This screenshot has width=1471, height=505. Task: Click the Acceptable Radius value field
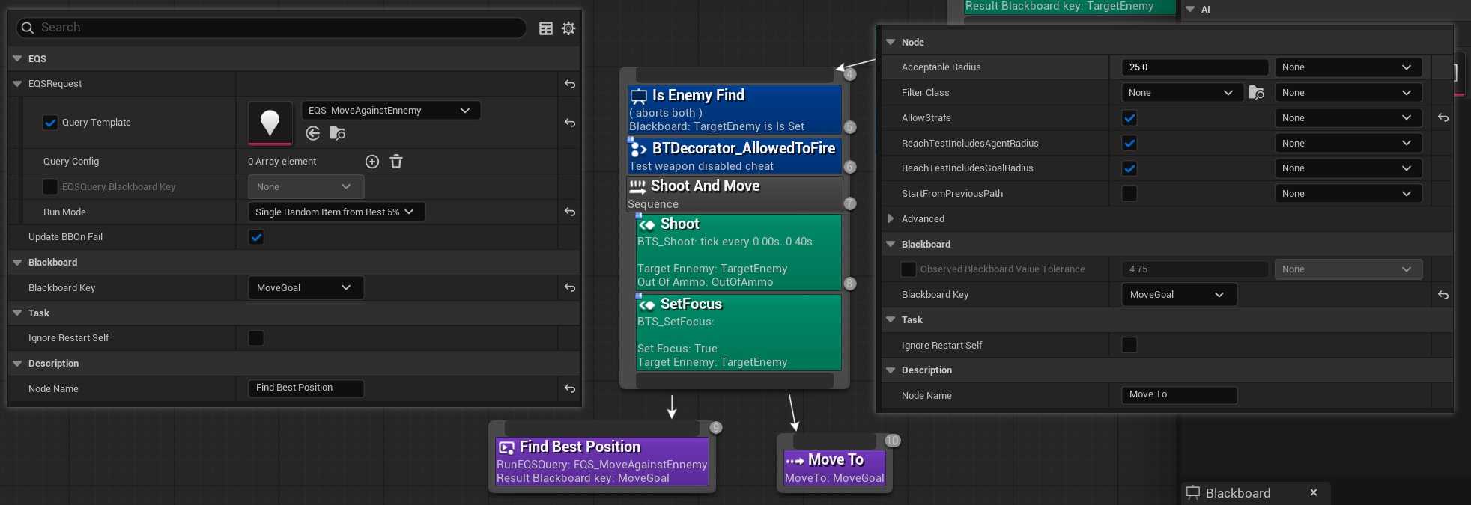click(x=1194, y=67)
